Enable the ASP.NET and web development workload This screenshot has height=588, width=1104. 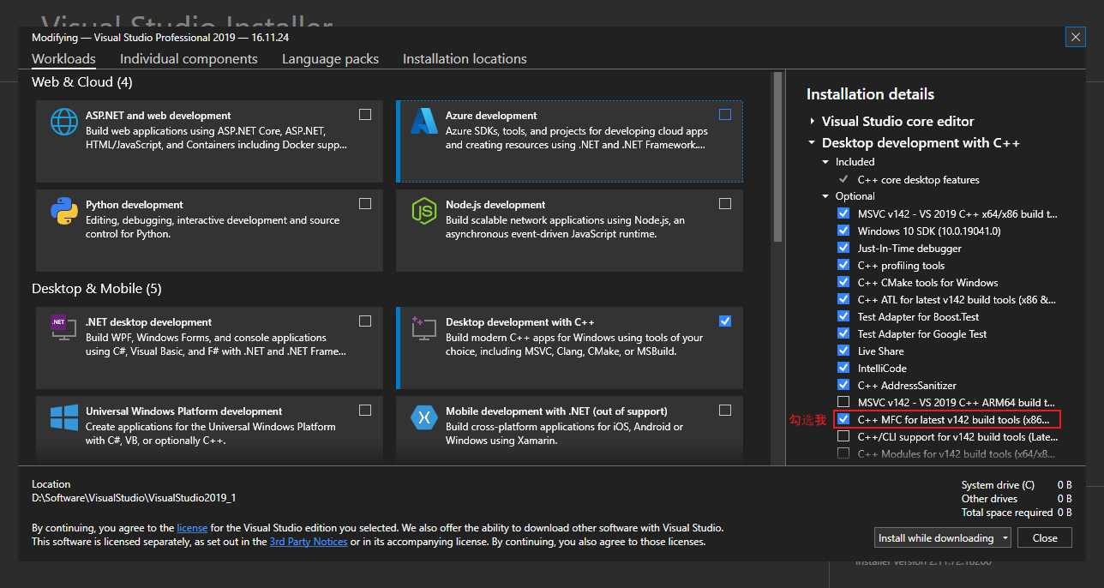click(x=365, y=114)
